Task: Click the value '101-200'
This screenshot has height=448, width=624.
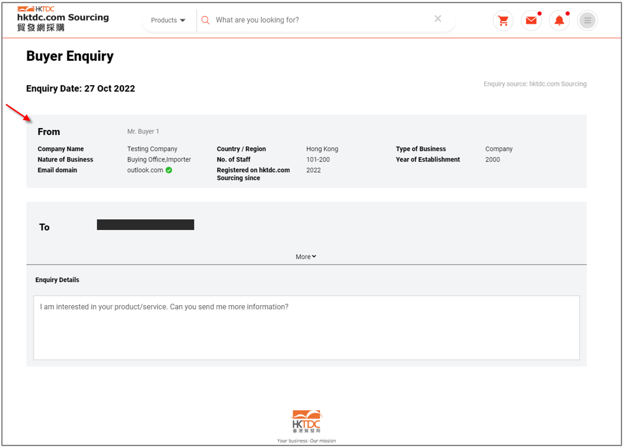Action: 318,160
